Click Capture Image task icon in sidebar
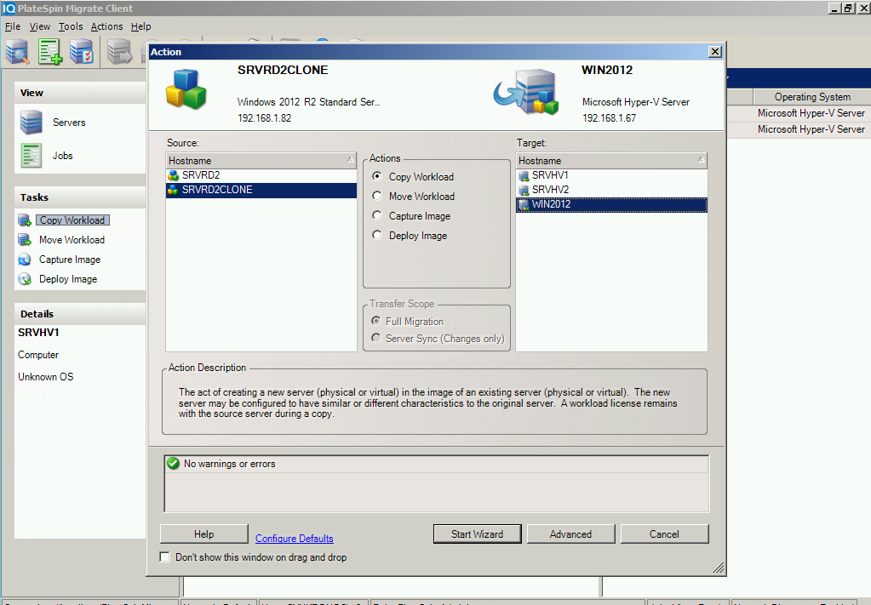Image resolution: width=871 pixels, height=605 pixels. (25, 260)
